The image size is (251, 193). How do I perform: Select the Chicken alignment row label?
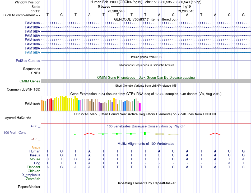[34, 171]
